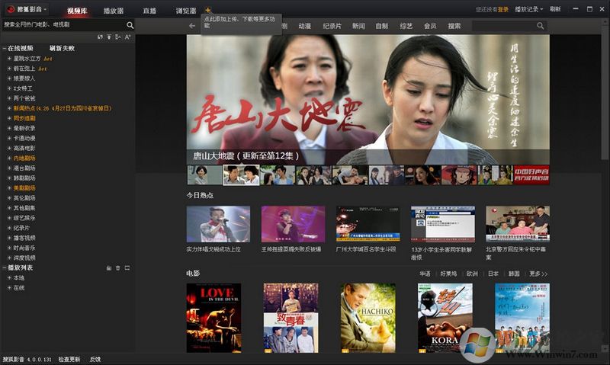Click the refresh icon in sidebar toolbar
Screen dimensions: 610x365
(x=101, y=37)
